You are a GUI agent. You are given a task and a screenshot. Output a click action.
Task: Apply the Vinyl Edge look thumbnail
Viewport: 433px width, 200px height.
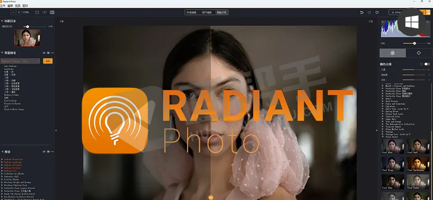[392, 182]
